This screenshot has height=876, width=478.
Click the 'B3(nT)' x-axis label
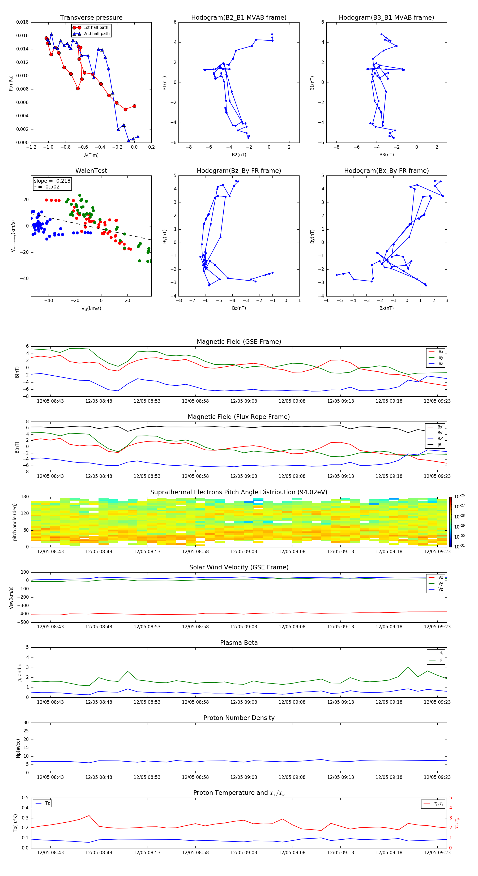(x=386, y=155)
